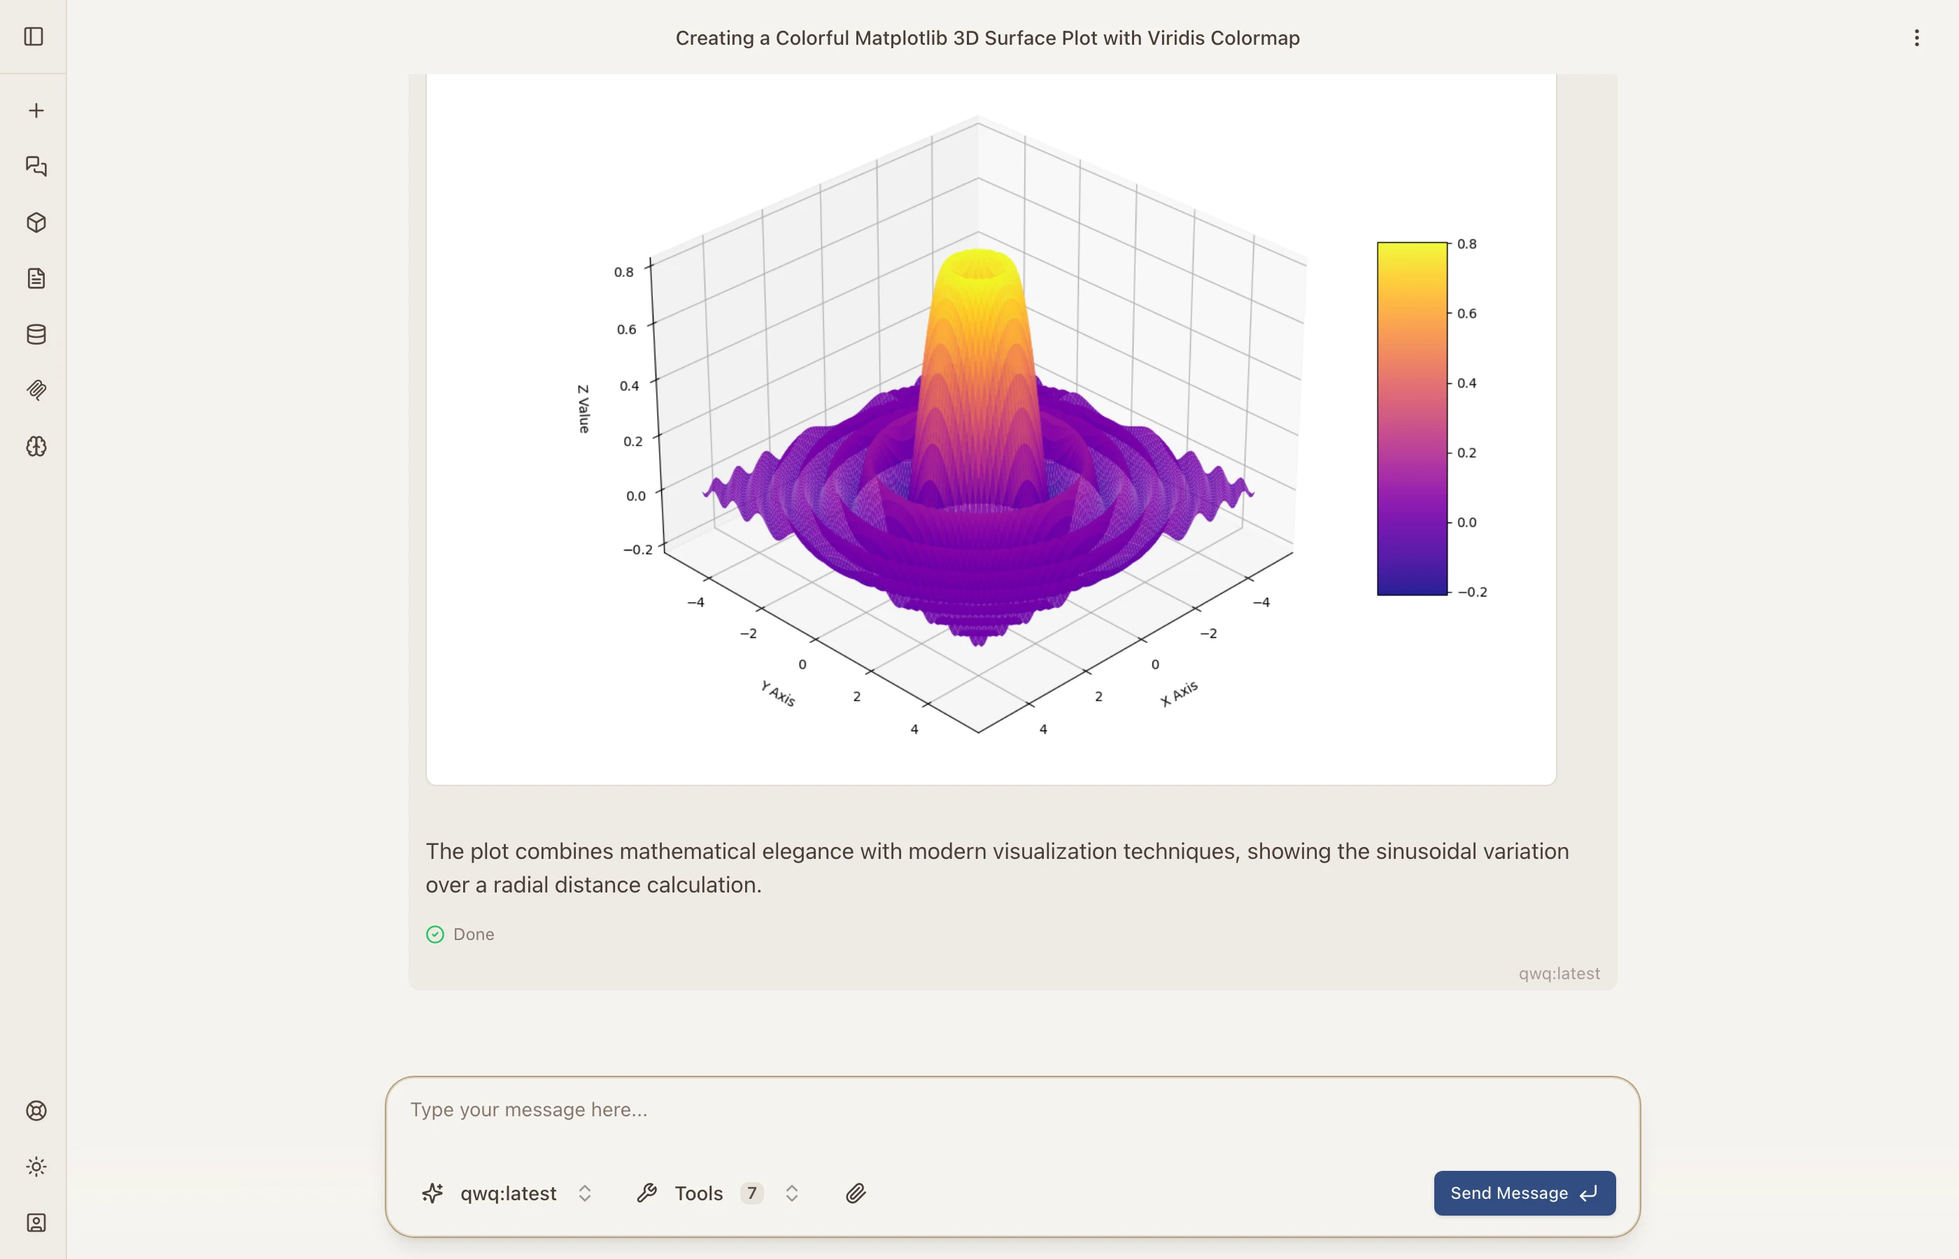Open the documents page icon
Screen dimensions: 1959x1259
point(36,279)
